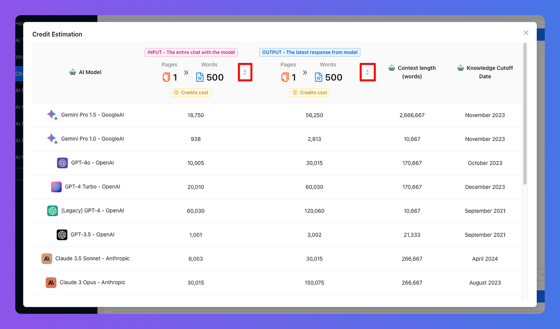Click the 18,750 input cost cell
This screenshot has height=329, width=560.
point(195,115)
